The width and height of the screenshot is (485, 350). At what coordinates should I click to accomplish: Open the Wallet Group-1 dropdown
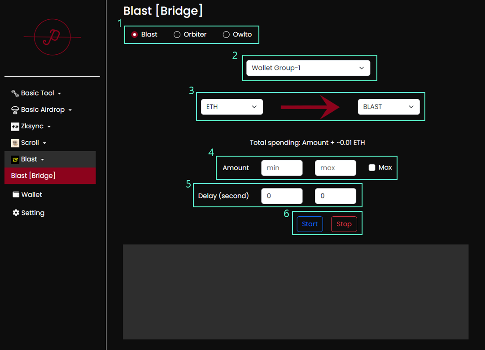[308, 68]
